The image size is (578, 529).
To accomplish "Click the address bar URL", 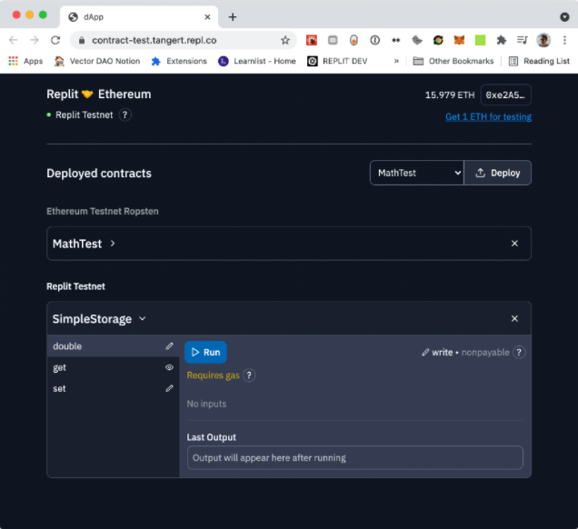I will tap(154, 40).
